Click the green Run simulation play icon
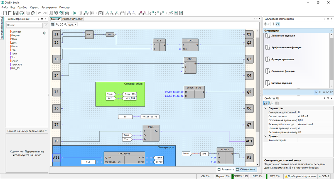Image resolution: width=334 pixels, height=179 pixels. [x=75, y=13]
